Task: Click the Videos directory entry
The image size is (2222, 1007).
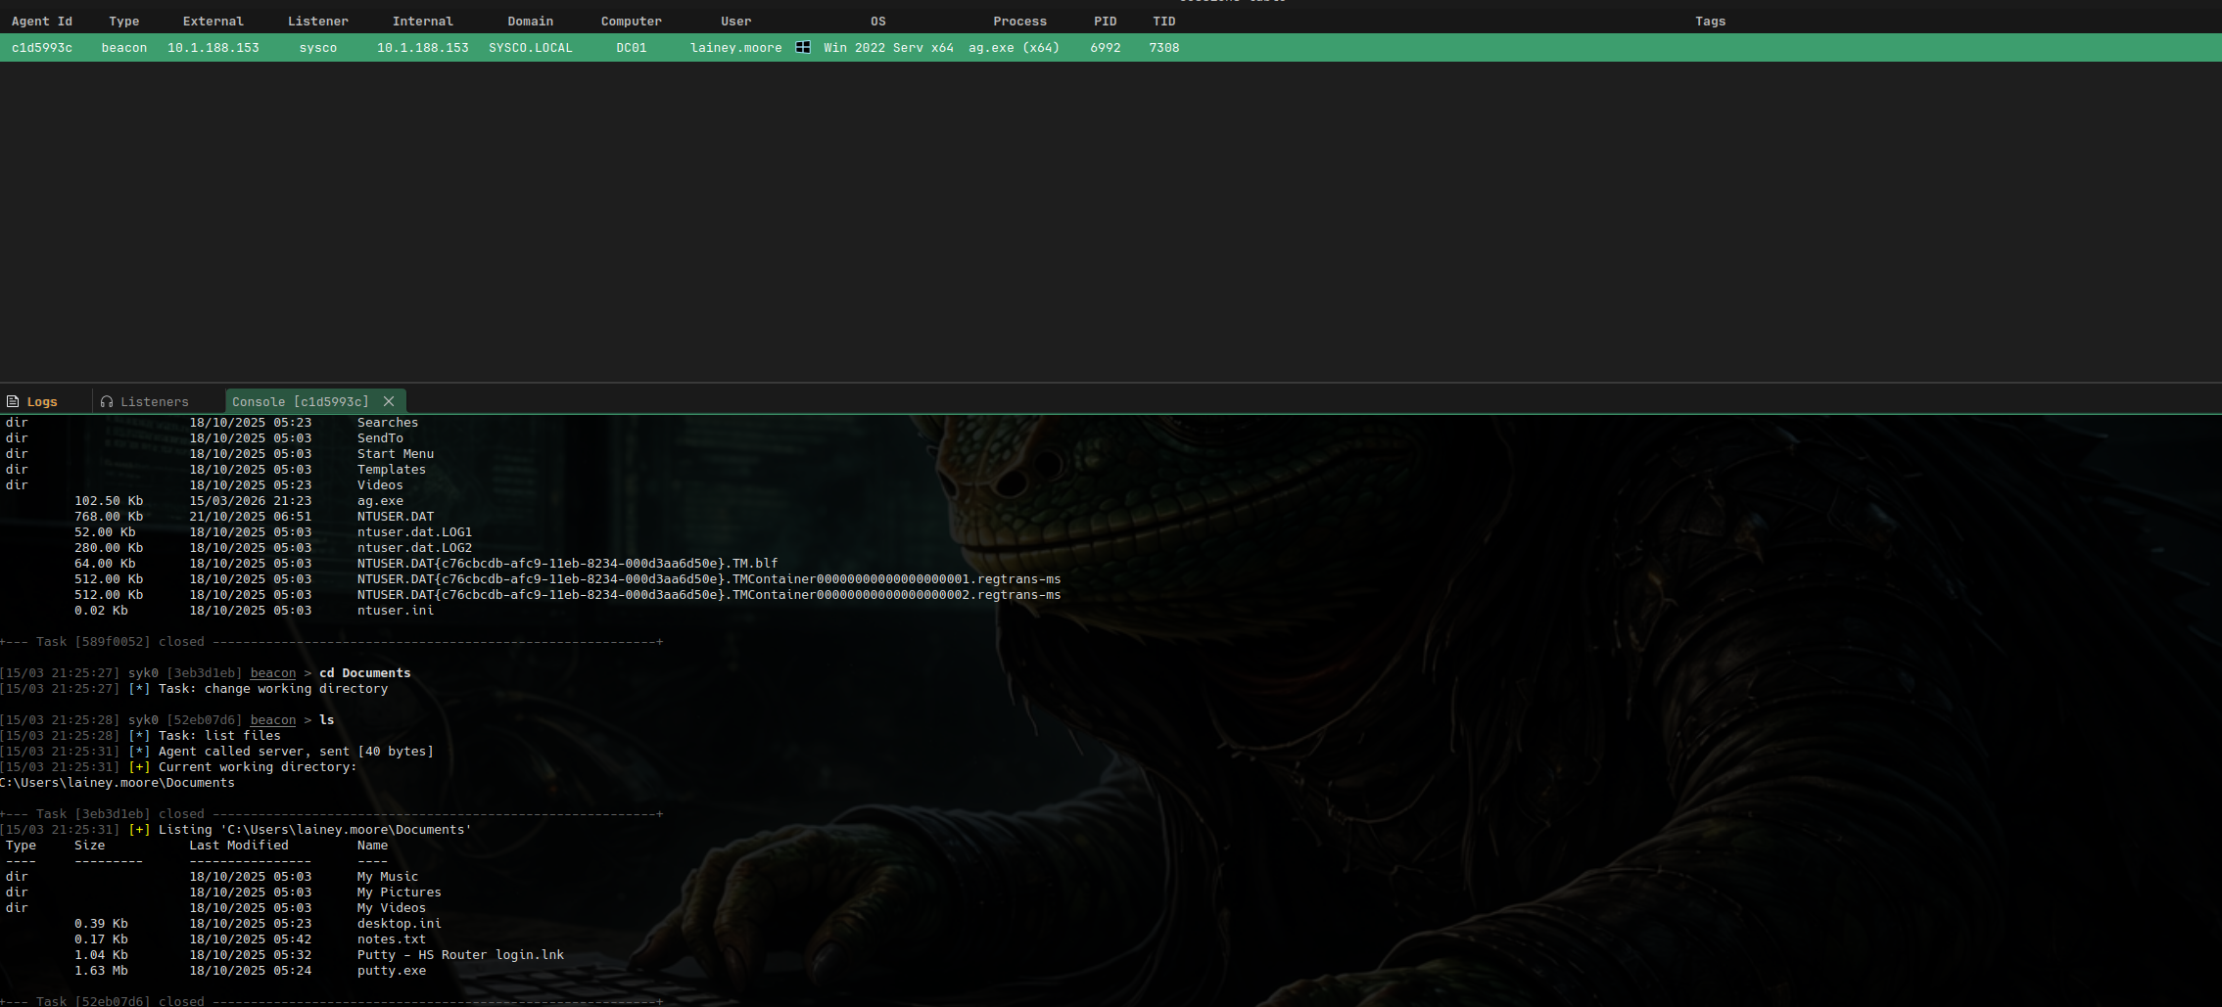Action: point(380,485)
